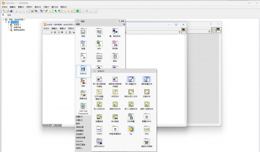Click delete X icon in project toolbar
The width and height of the screenshot is (260, 152).
(x=27, y=11)
